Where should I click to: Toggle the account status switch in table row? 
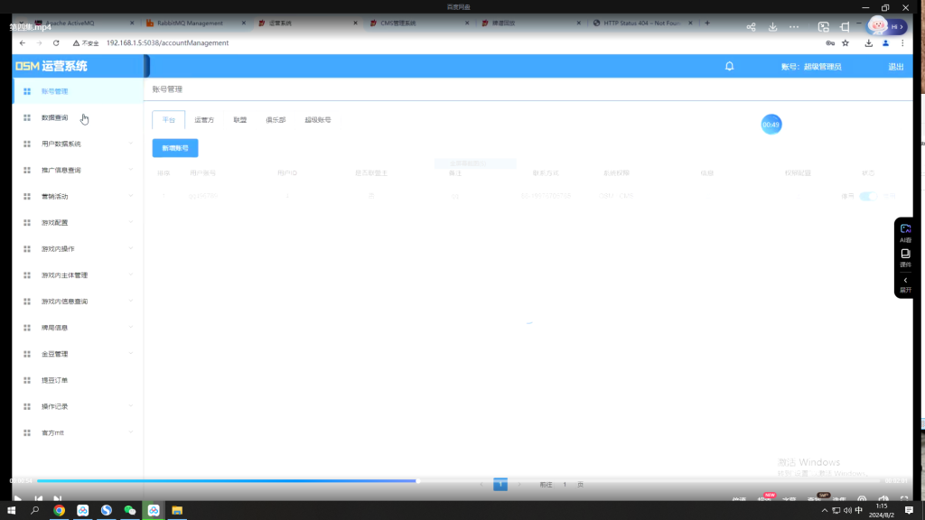(868, 196)
